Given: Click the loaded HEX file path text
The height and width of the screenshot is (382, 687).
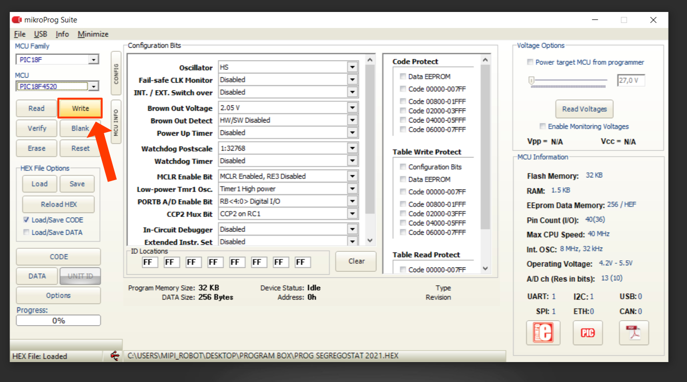Looking at the screenshot, I should click(263, 356).
